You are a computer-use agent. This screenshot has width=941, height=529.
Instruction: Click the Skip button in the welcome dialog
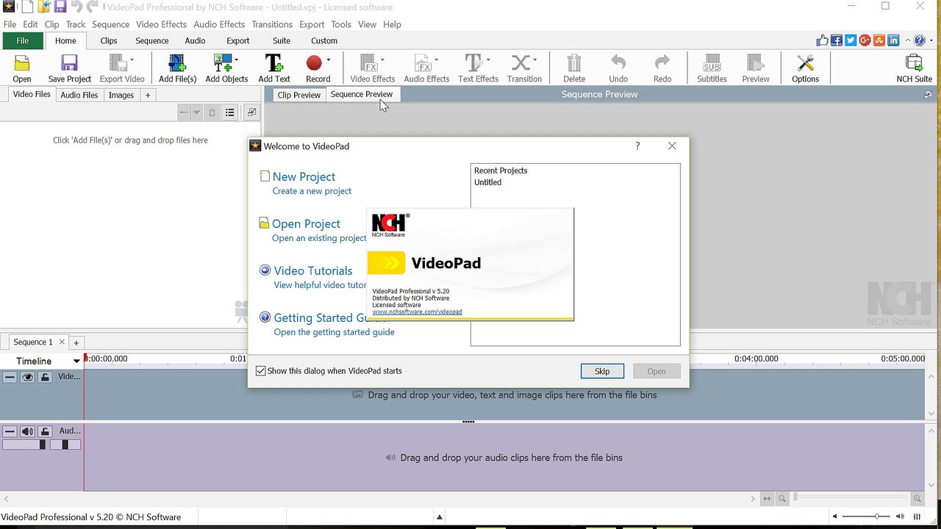pos(601,371)
